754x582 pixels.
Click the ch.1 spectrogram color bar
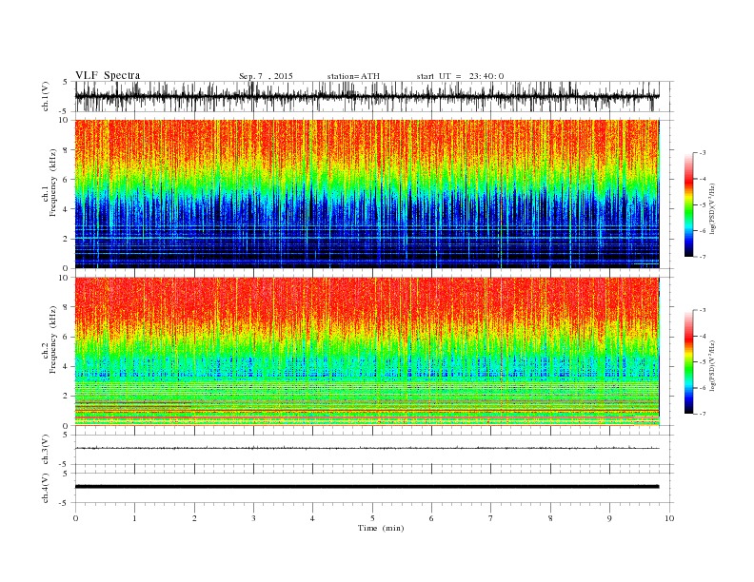[688, 204]
